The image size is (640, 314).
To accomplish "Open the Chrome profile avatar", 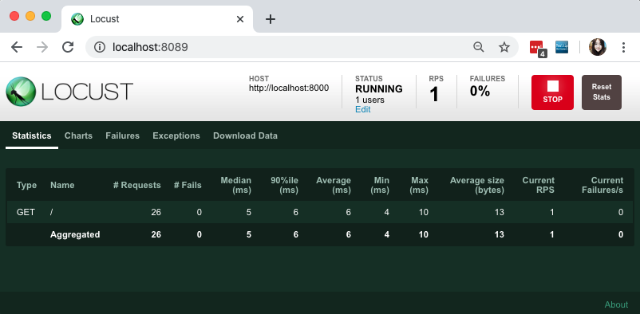I will click(x=598, y=47).
